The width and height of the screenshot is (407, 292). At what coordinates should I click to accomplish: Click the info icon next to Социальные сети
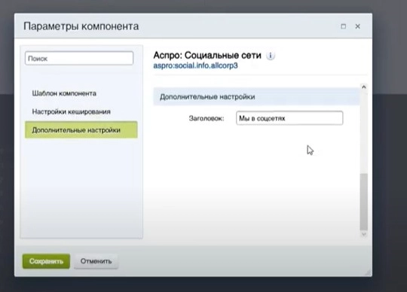point(271,56)
